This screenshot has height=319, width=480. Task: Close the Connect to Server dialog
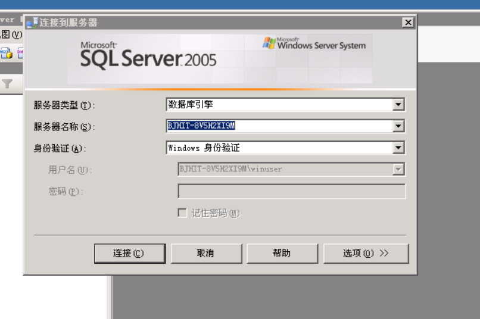tap(408, 23)
